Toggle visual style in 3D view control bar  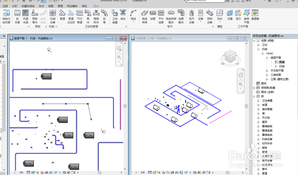point(154,172)
